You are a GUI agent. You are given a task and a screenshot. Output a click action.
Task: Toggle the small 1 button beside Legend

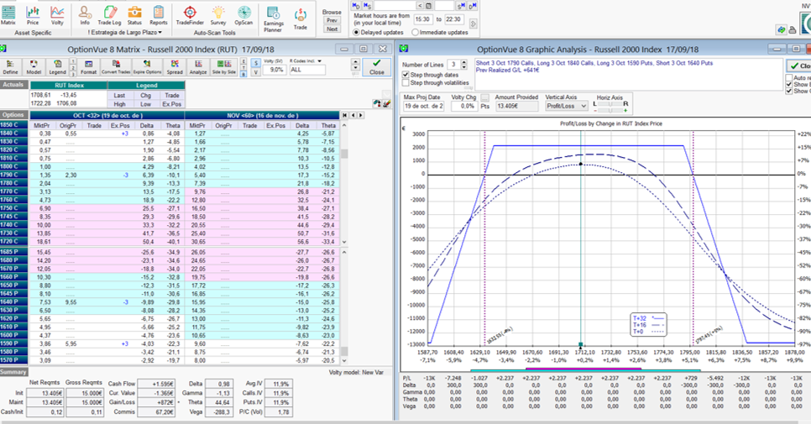coord(73,61)
